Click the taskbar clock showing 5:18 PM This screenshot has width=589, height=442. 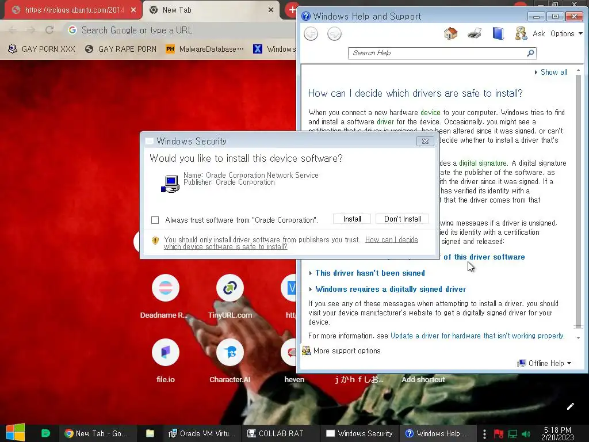557,433
